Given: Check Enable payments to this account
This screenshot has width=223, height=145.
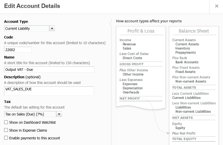Looking at the screenshot, I should pos(6,138).
